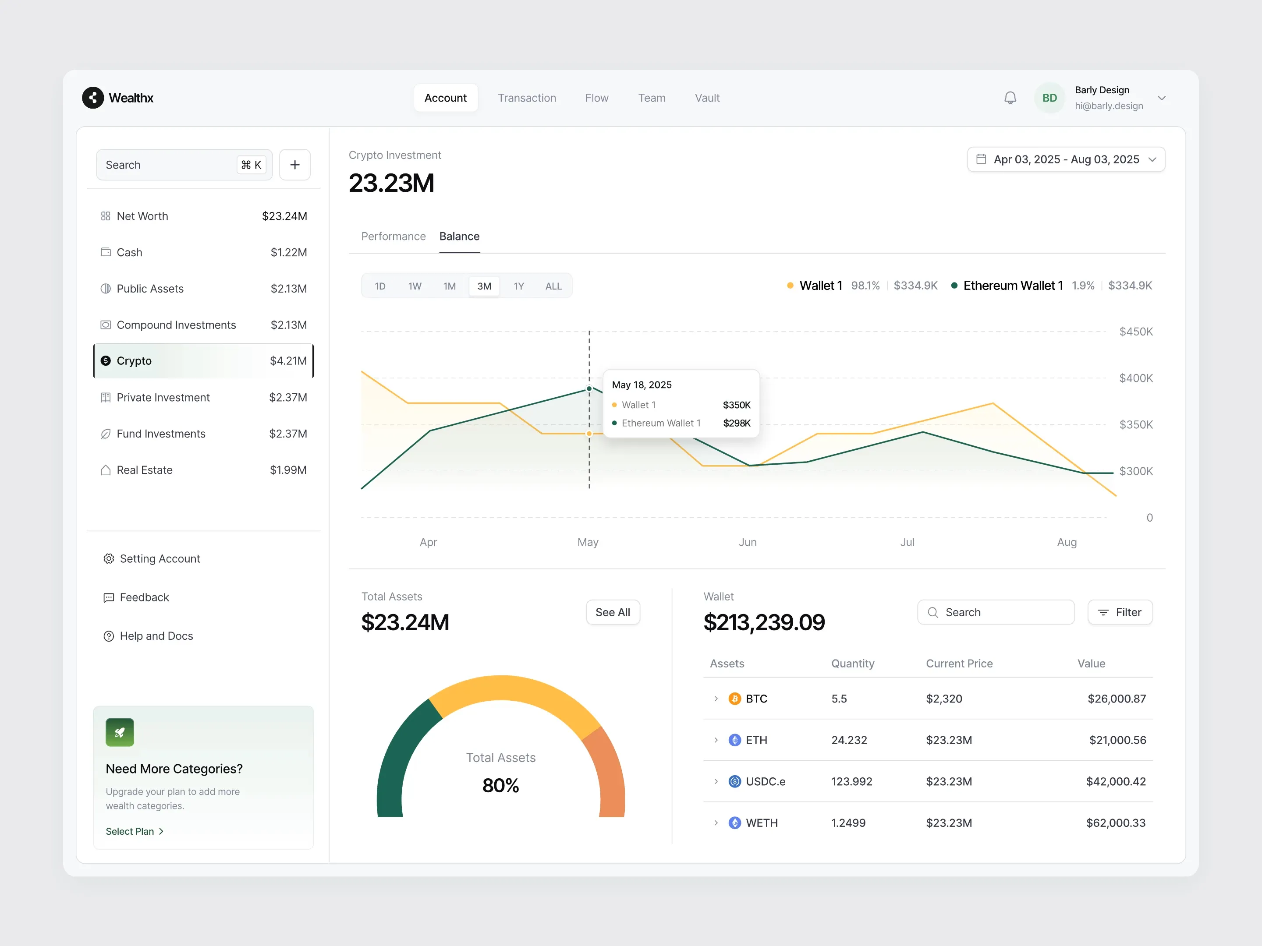Click the calendar icon in date range

point(981,159)
